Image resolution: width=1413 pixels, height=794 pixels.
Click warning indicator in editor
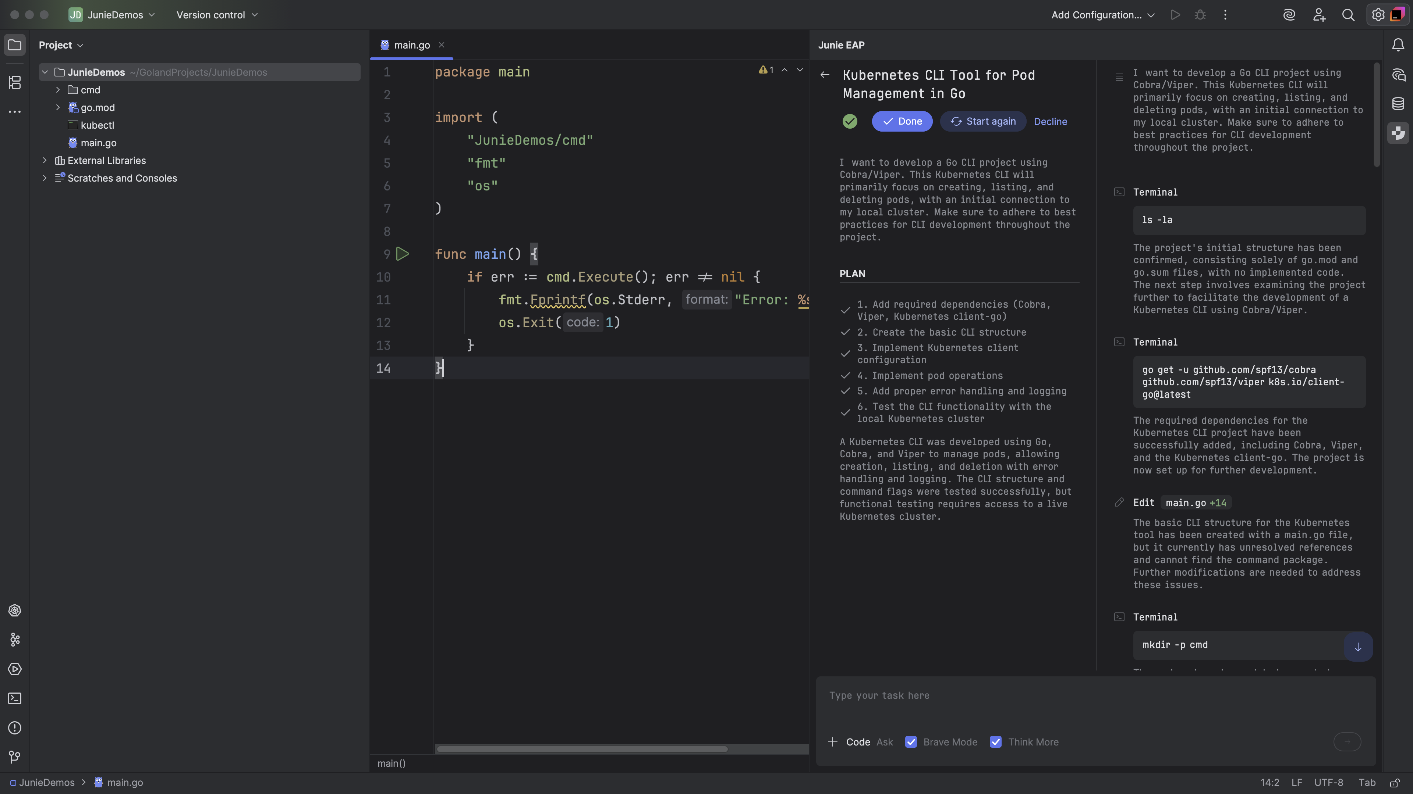766,70
